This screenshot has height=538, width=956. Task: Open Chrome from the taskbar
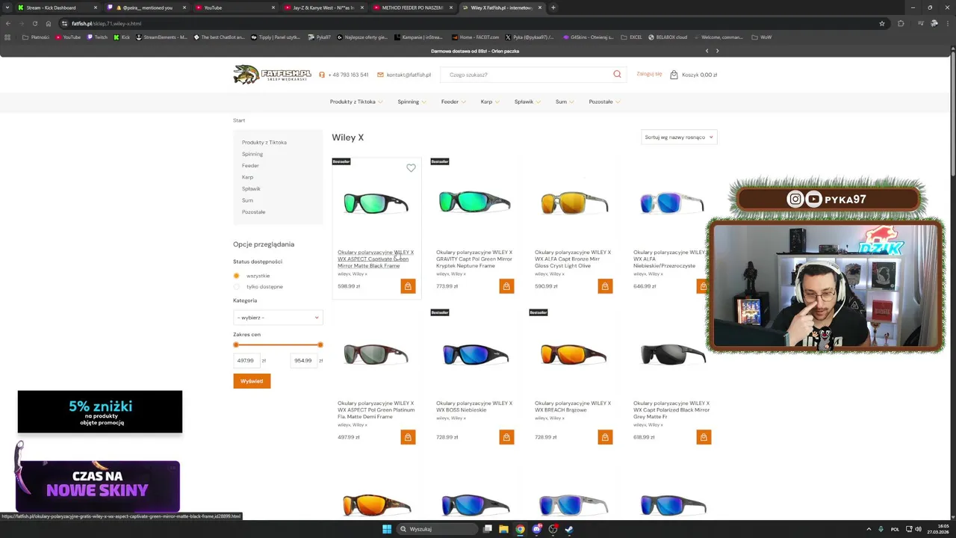coord(520,529)
